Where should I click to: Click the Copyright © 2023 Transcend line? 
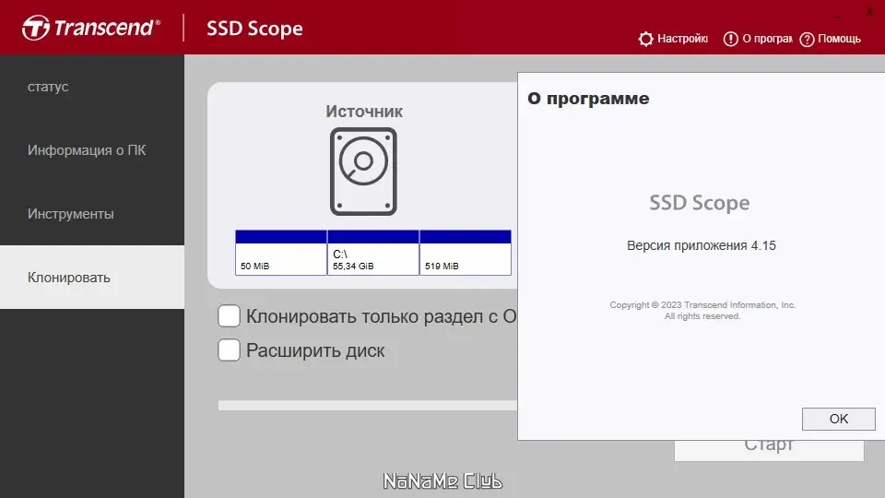coord(702,305)
